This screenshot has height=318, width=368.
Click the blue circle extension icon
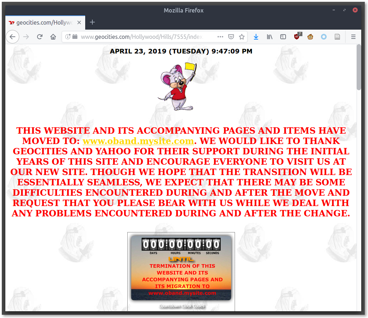tap(324, 37)
